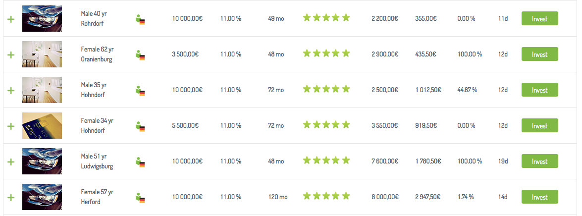Click borrower country icon for Female 34 yr
Screen dimensions: 582x216
pos(140,126)
